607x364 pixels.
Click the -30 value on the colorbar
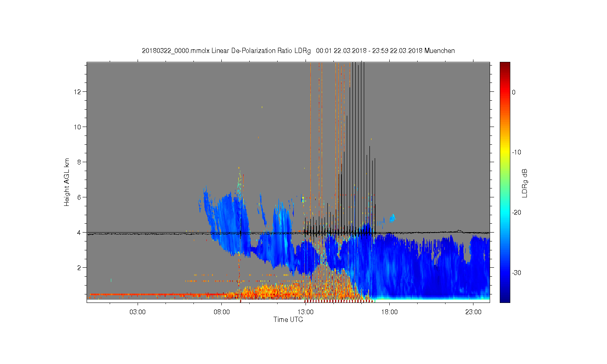pyautogui.click(x=516, y=273)
